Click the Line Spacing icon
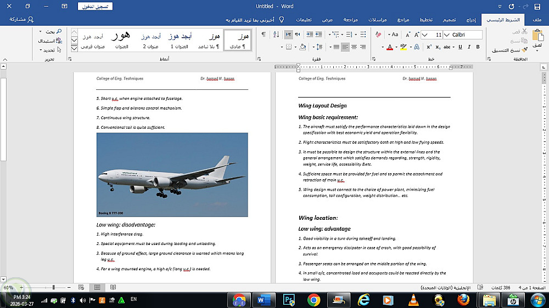 (x=319, y=47)
